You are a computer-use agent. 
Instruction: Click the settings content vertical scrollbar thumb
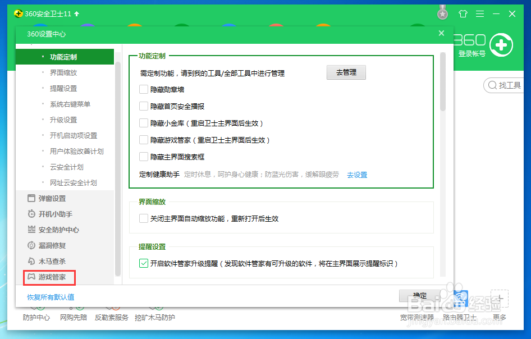point(443,81)
